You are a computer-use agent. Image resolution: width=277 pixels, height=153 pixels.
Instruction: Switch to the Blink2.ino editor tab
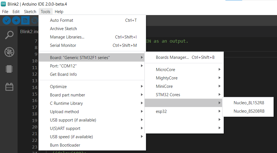(x=29, y=31)
